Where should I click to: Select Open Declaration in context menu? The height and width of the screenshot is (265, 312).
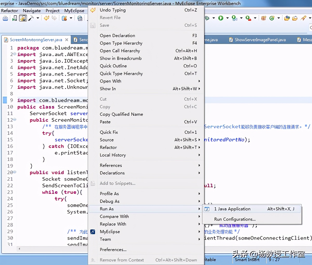click(x=117, y=36)
